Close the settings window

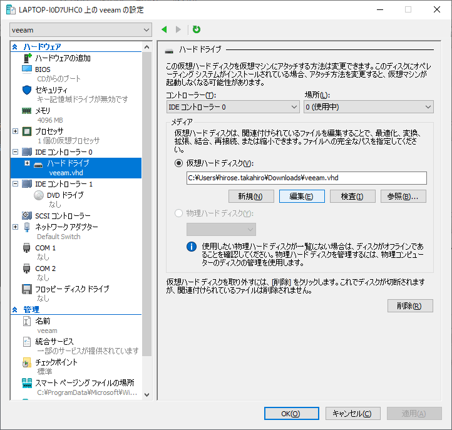(437, 9)
